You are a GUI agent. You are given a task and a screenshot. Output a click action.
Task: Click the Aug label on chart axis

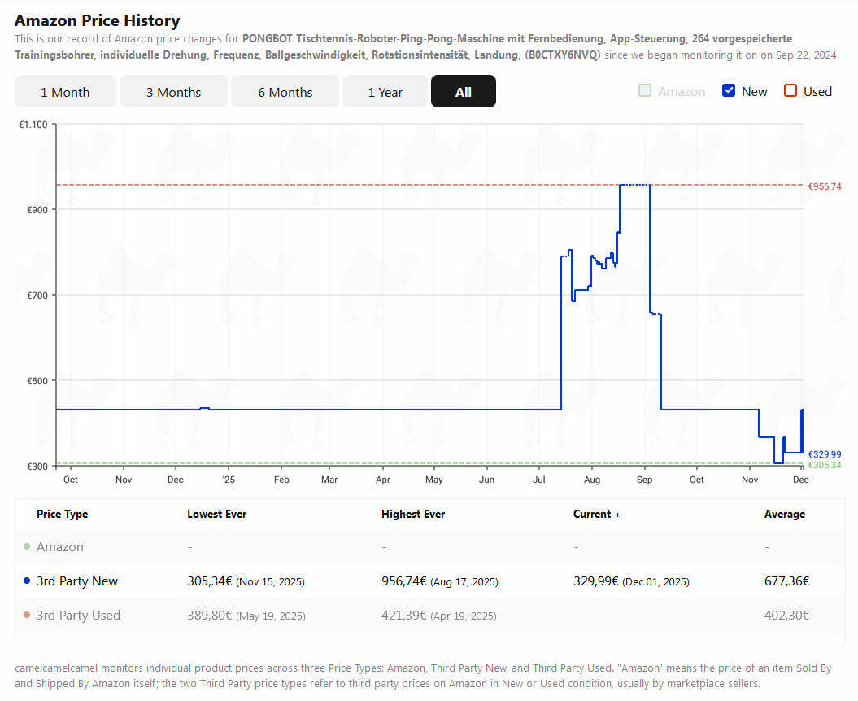pyautogui.click(x=591, y=480)
